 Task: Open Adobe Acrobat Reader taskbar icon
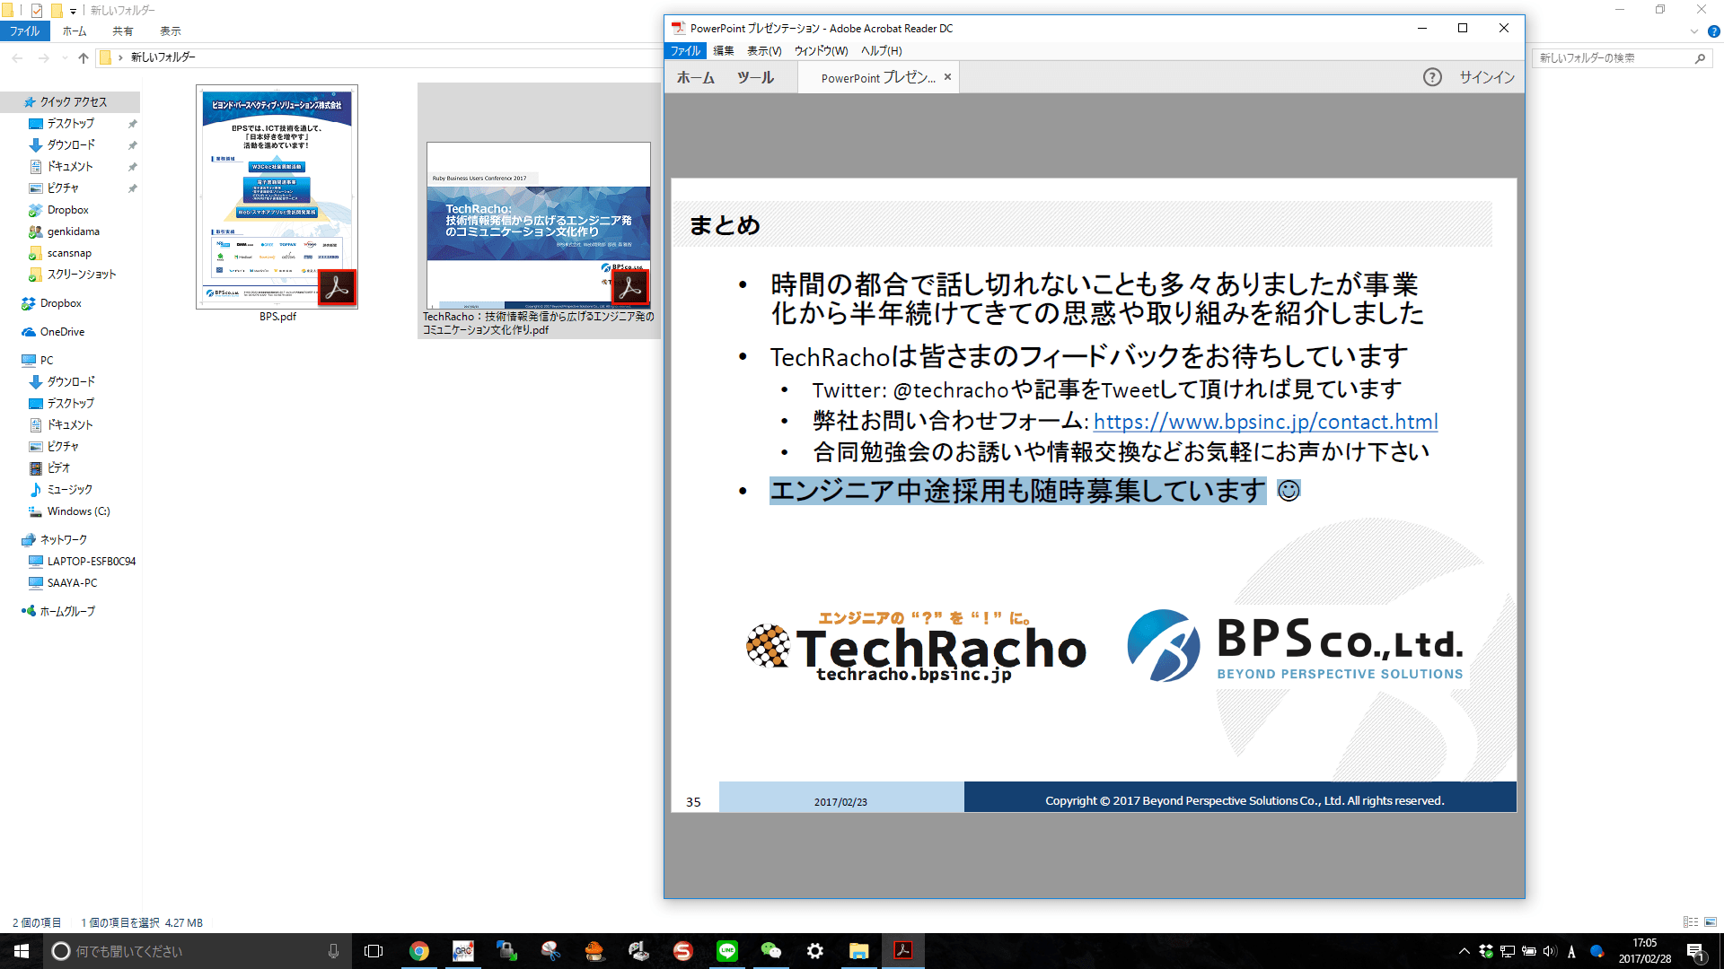coord(903,951)
